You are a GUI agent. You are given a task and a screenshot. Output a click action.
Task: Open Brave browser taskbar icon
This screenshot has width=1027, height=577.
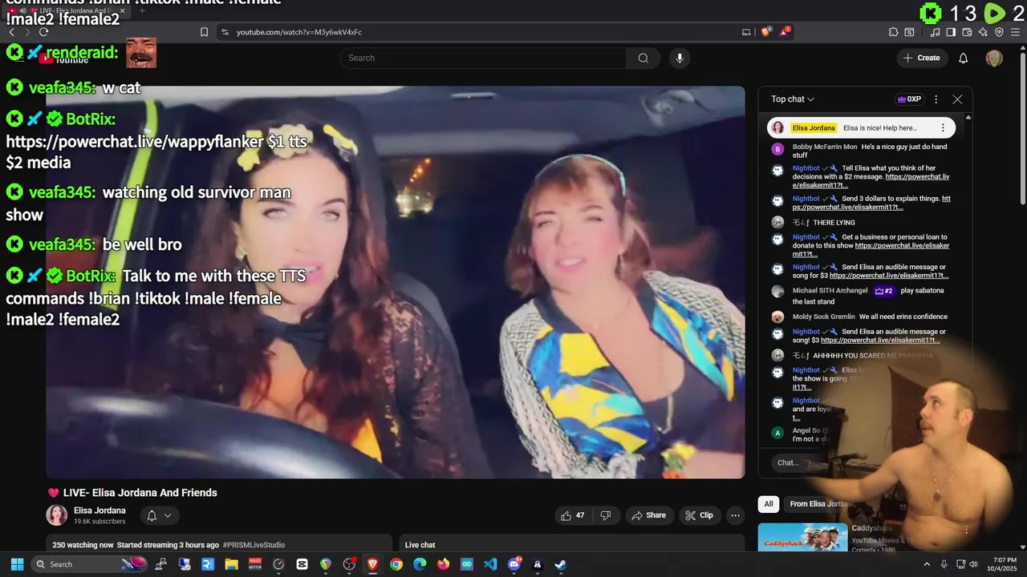click(x=372, y=564)
